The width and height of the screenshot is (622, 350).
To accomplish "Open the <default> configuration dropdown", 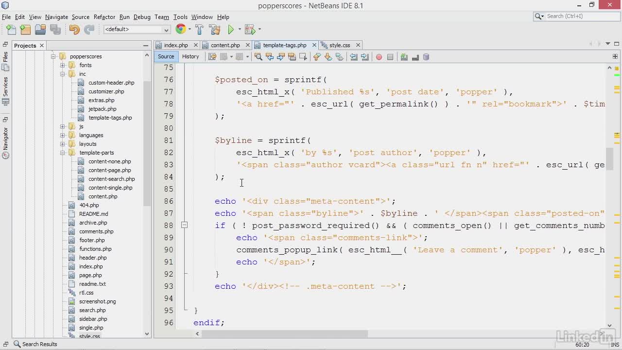I will coord(137,30).
